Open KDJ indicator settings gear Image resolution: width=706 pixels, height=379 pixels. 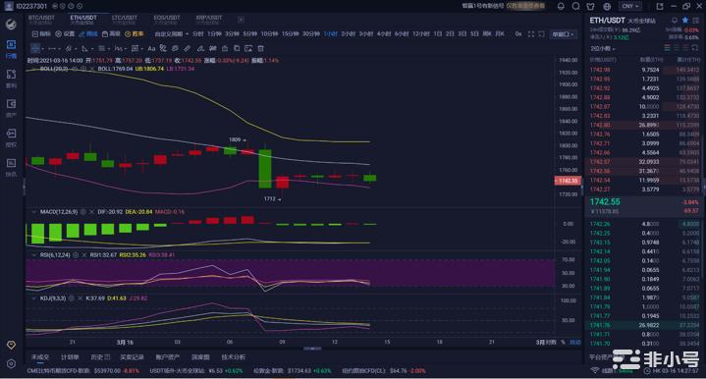click(x=72, y=298)
